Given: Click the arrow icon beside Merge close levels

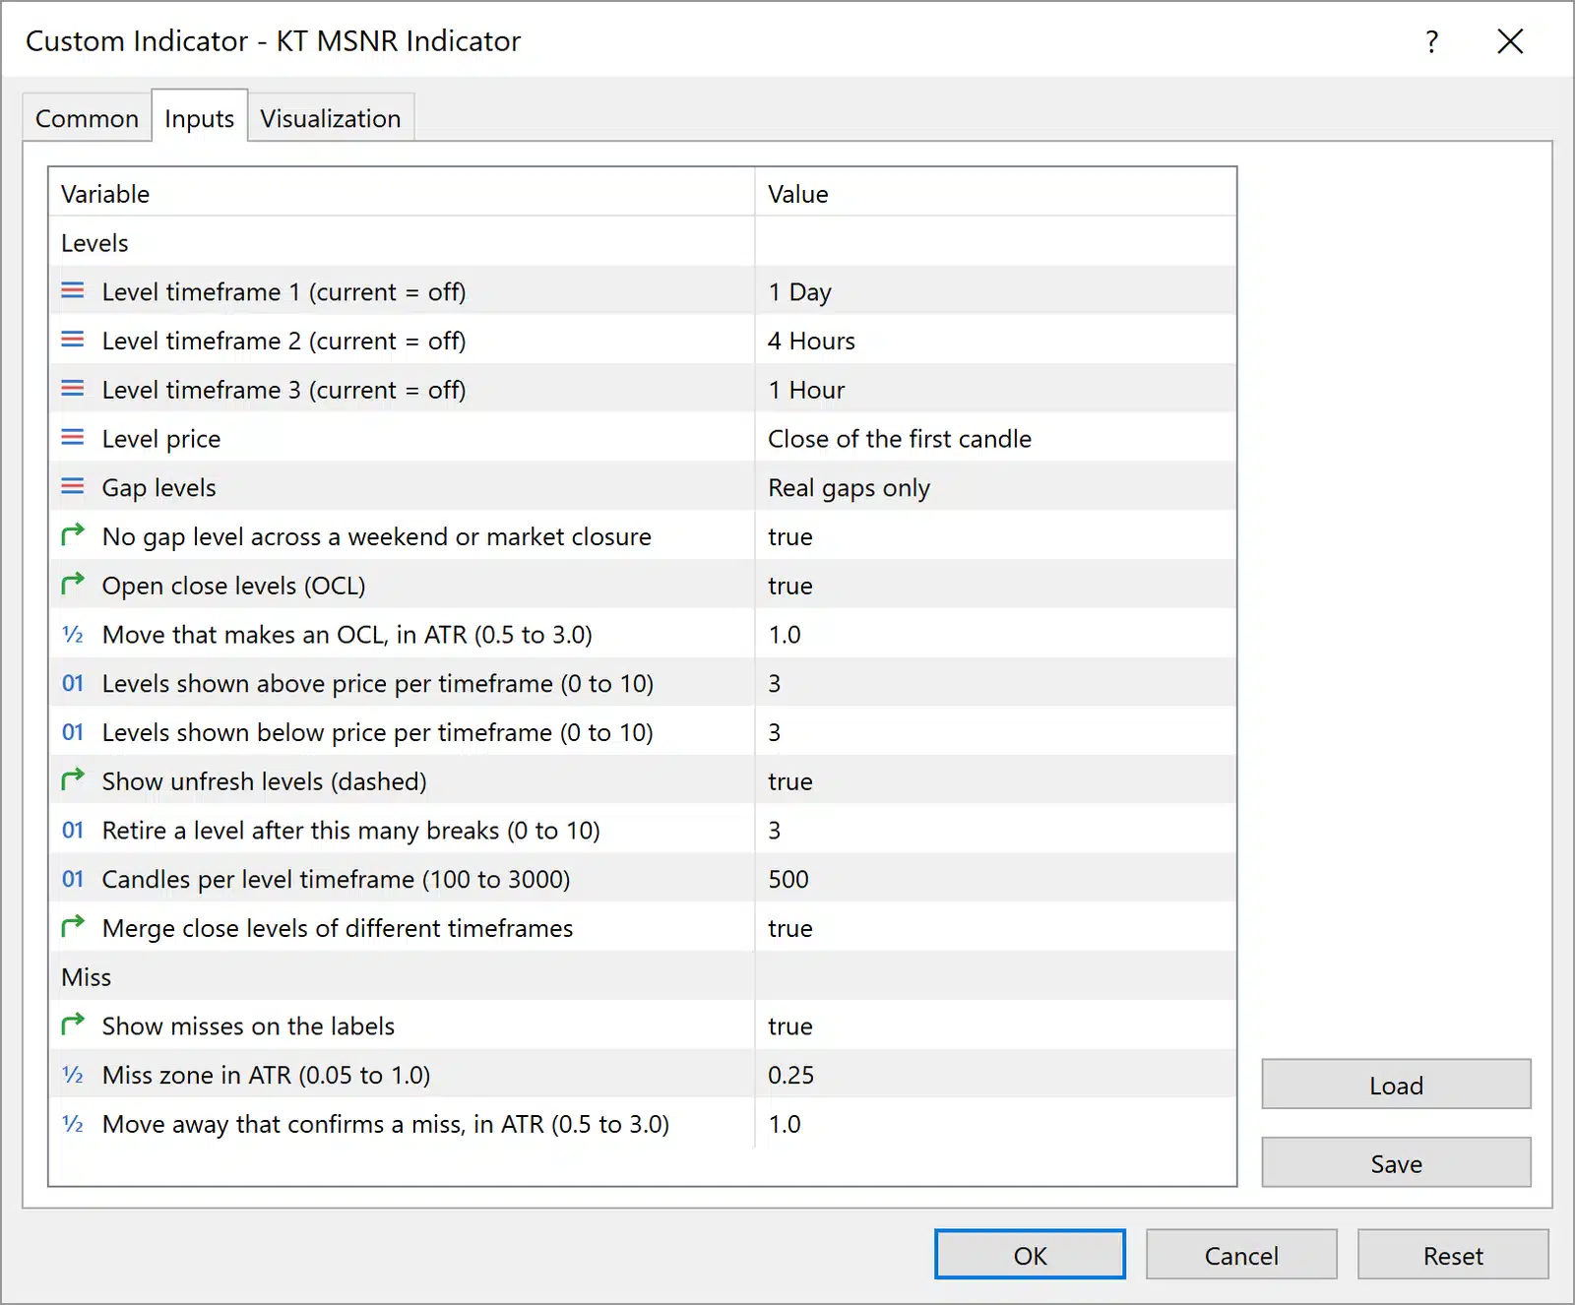Looking at the screenshot, I should point(73,926).
